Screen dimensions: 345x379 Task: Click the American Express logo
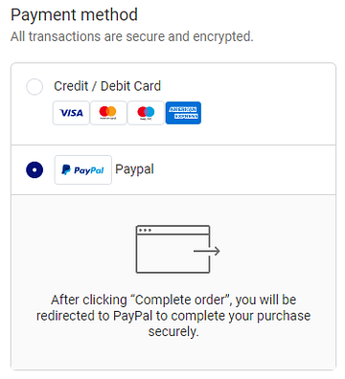click(183, 113)
